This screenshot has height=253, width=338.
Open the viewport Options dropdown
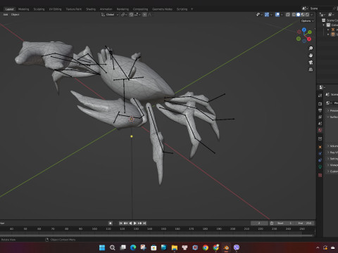click(x=307, y=21)
